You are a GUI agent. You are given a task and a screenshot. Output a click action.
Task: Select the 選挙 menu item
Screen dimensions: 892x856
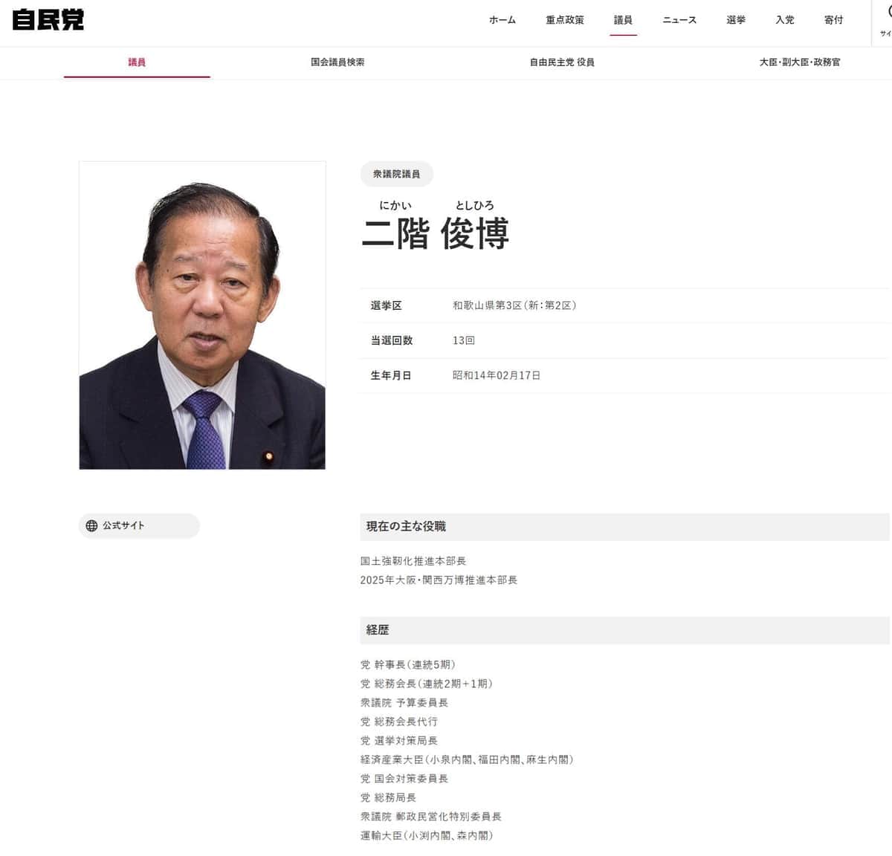click(735, 21)
